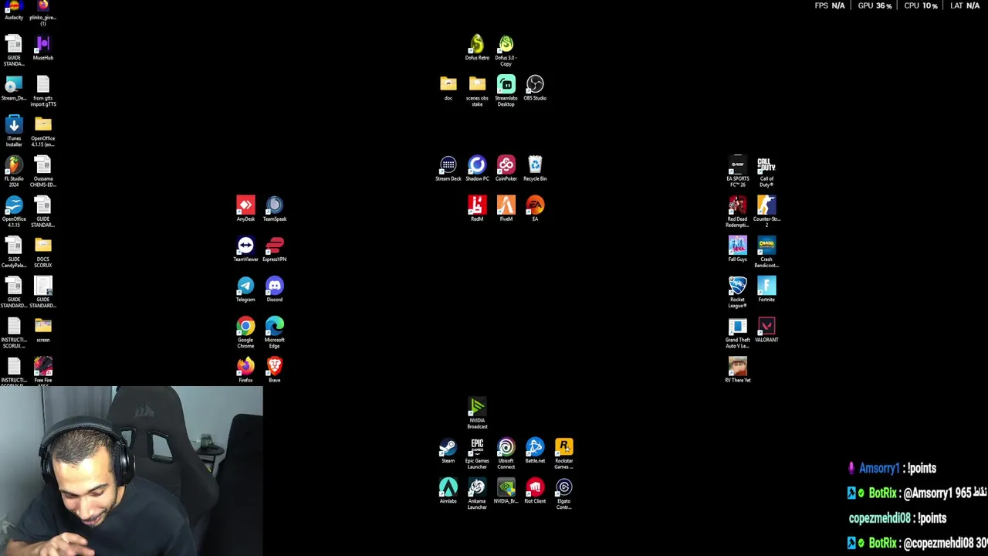
Task: Open the EA app shortcut
Action: pos(535,209)
